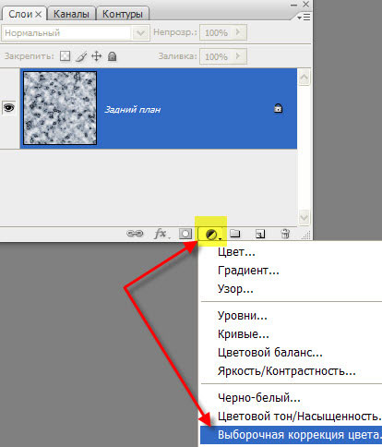Image resolution: width=382 pixels, height=447 pixels.
Task: Choose Цветовой баланс... adjustment
Action: (x=270, y=353)
